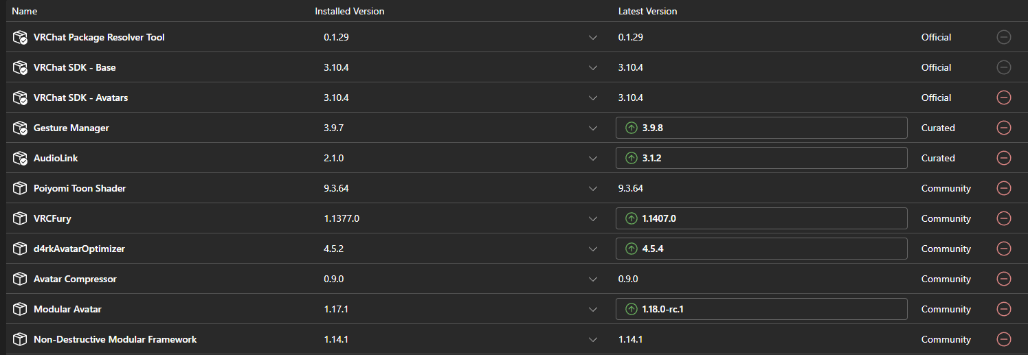Click the Curated label in AudioLink row
Screen dimensions: 1028x355
(938, 158)
